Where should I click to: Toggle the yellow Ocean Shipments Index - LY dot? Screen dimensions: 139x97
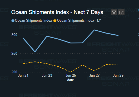coord(55,21)
